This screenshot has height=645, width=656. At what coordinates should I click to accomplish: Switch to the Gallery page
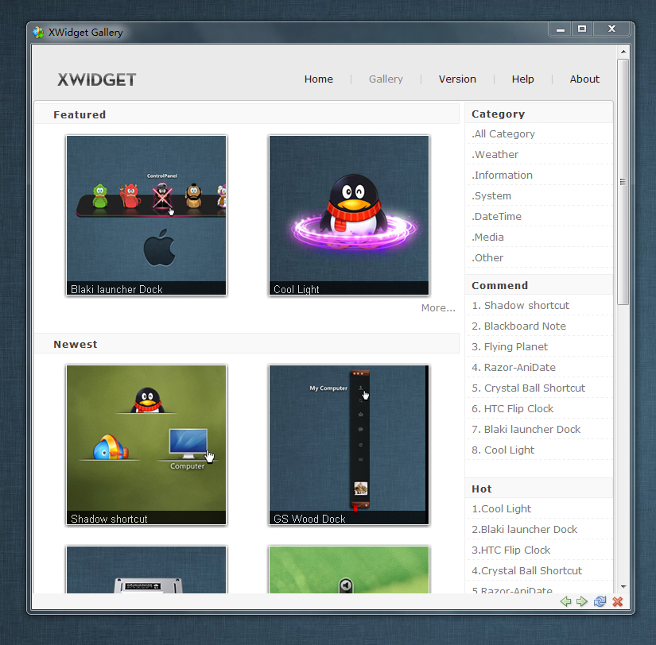(386, 79)
